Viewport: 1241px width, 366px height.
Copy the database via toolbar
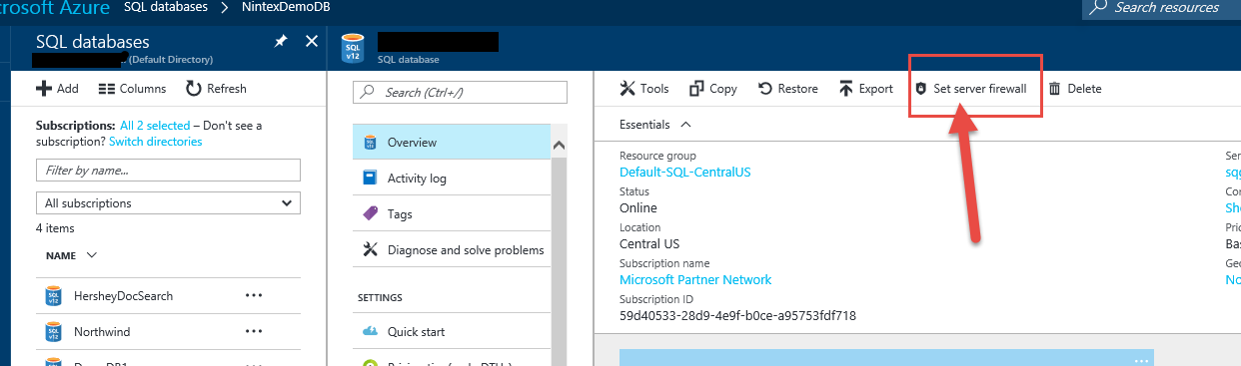pyautogui.click(x=713, y=89)
